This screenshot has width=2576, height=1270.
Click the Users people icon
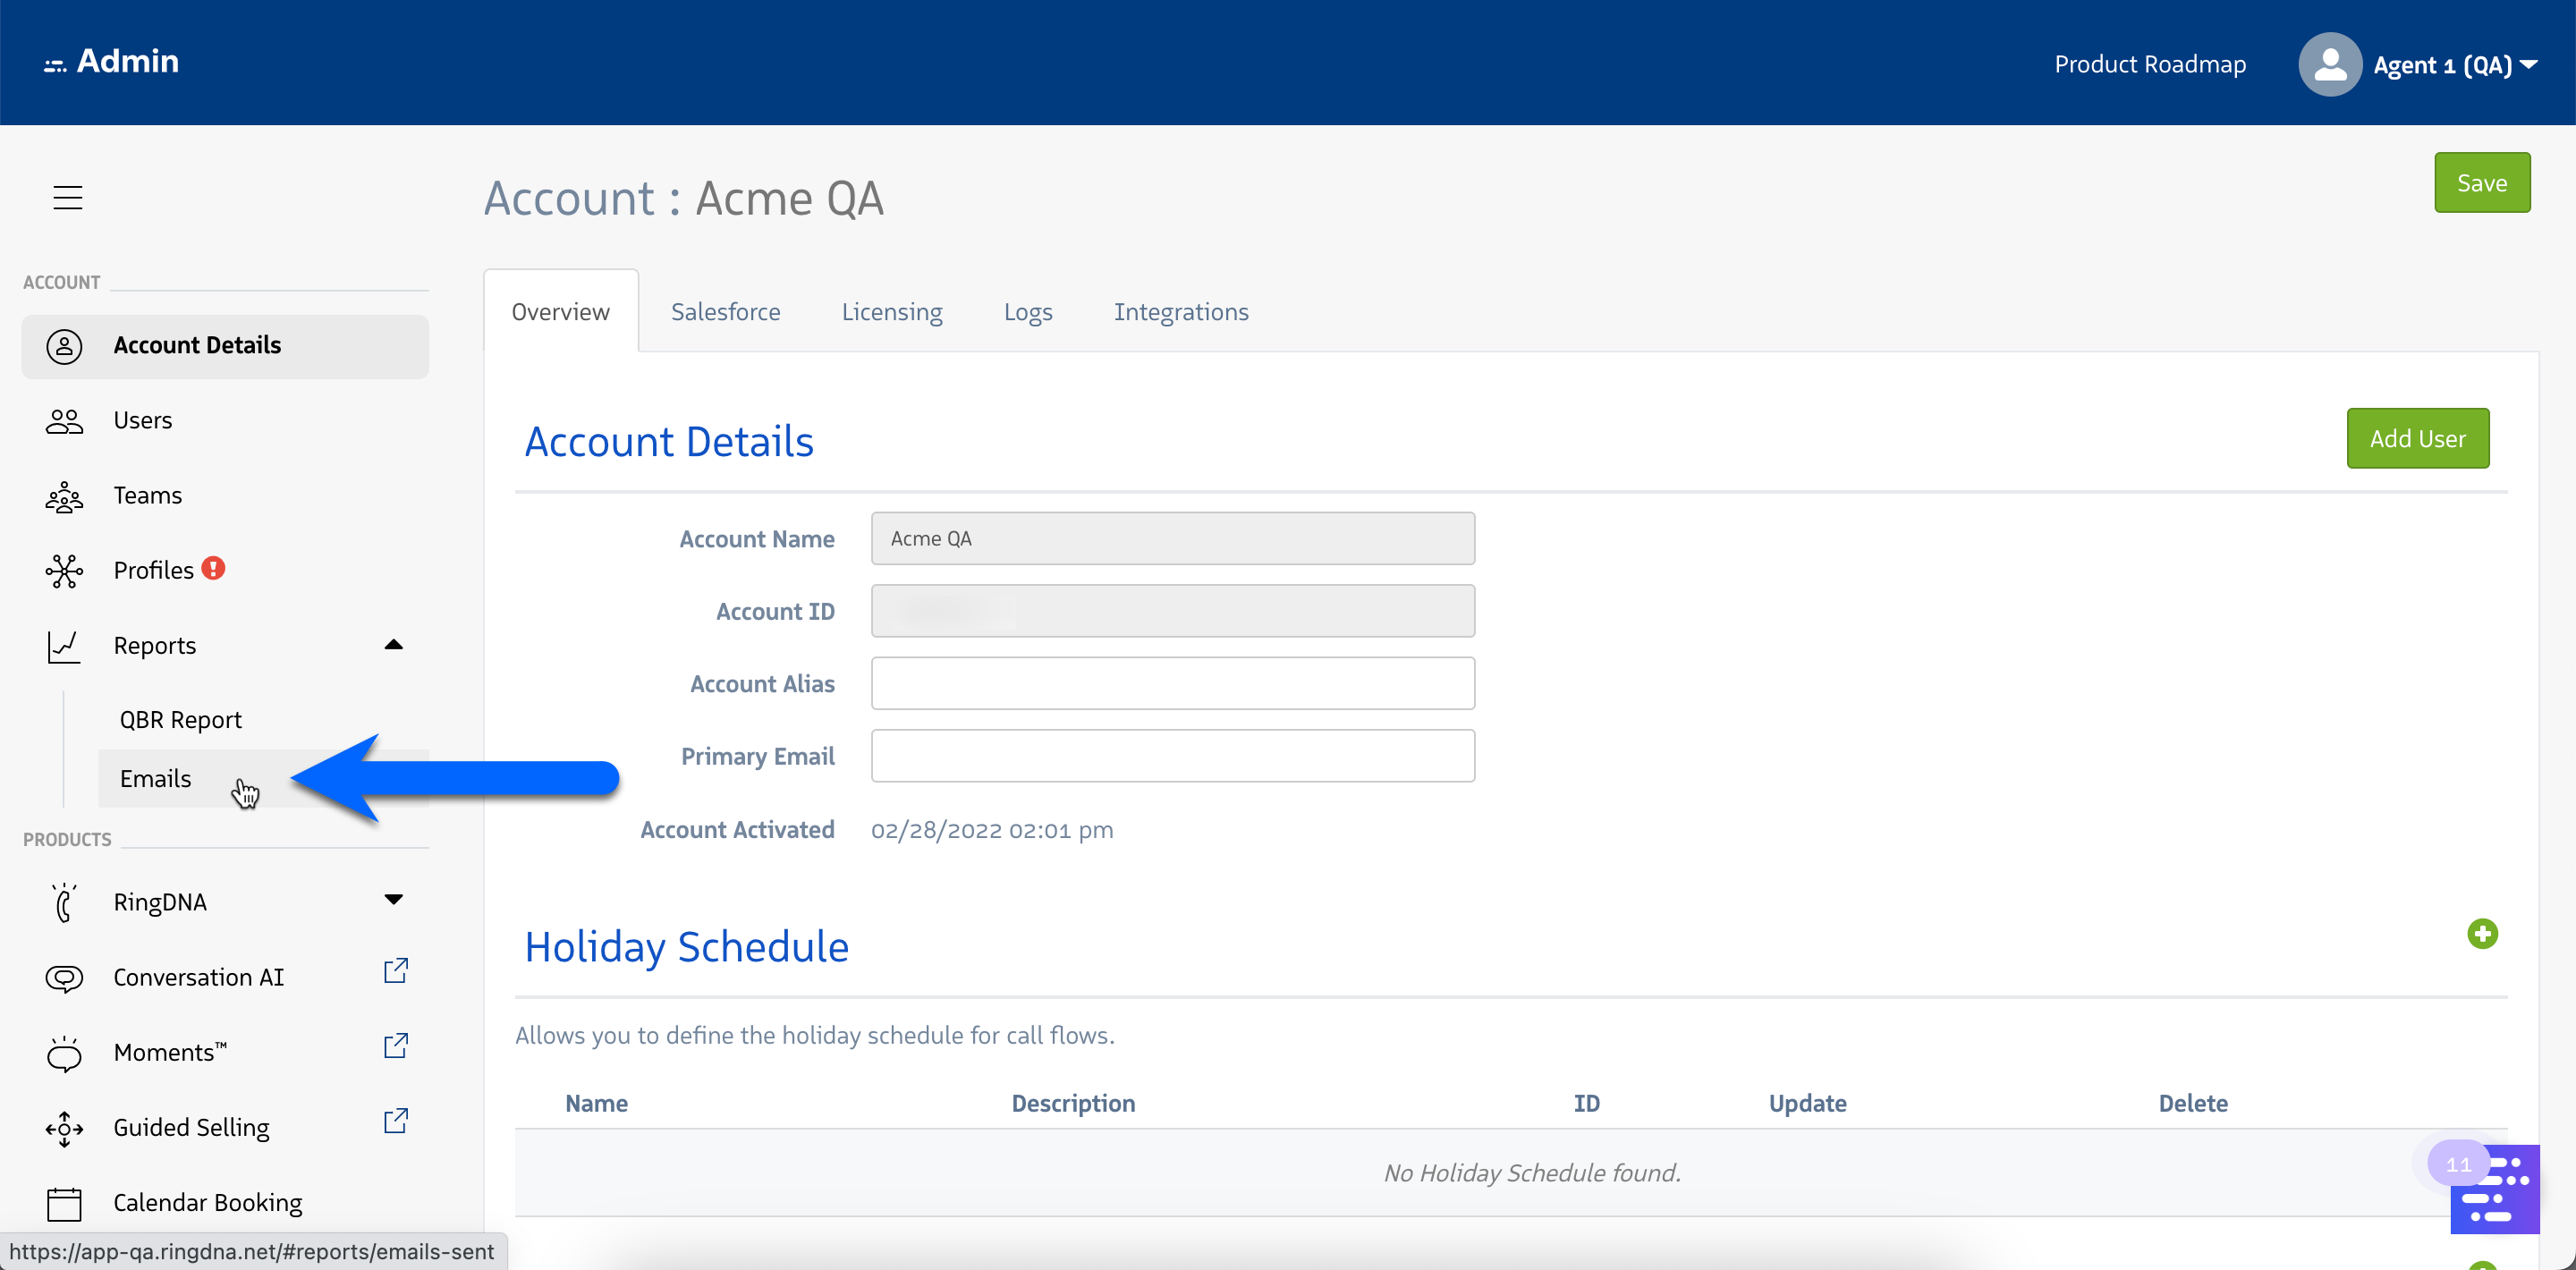pos(64,421)
